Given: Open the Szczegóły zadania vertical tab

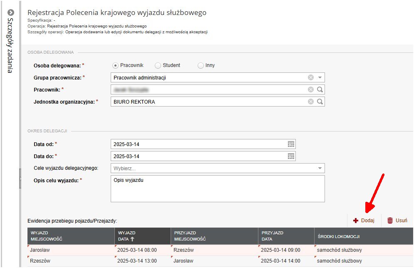Looking at the screenshot, I should 10,45.
